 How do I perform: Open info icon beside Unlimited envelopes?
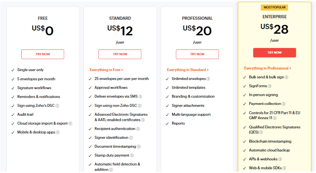208,79
